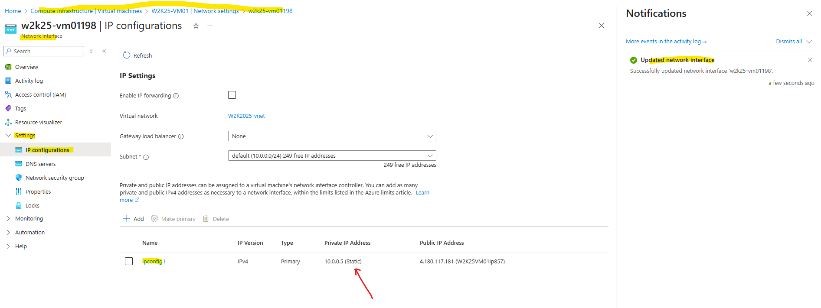821x308 pixels.
Task: Click the Network security group shield icon
Action: coord(19,178)
